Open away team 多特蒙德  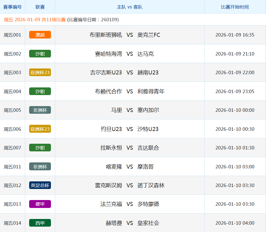coord(148,204)
